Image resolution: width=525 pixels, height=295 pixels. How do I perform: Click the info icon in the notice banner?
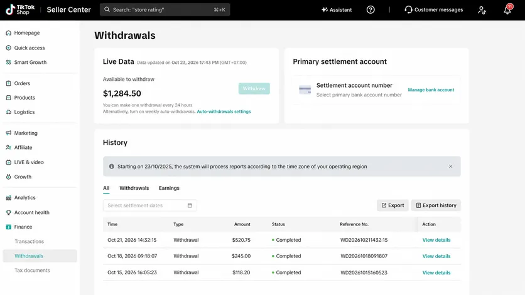coord(112,167)
